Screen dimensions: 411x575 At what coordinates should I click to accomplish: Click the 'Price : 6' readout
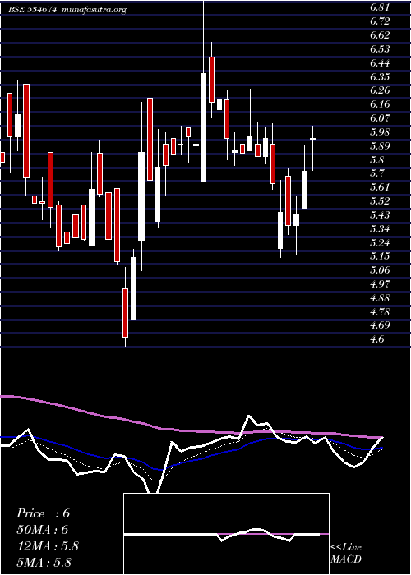43,513
